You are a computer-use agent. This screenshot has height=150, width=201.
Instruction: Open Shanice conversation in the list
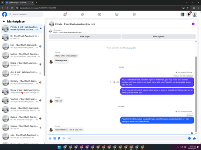(22, 127)
